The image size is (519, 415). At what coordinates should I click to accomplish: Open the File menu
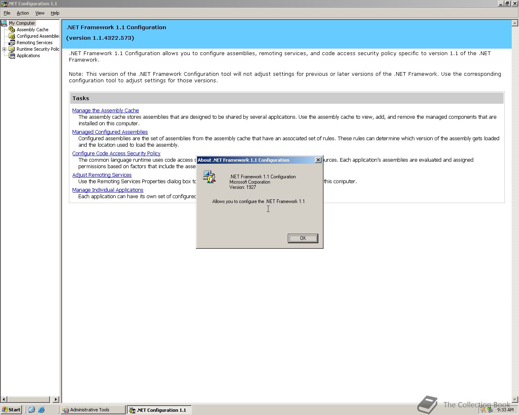(x=7, y=13)
